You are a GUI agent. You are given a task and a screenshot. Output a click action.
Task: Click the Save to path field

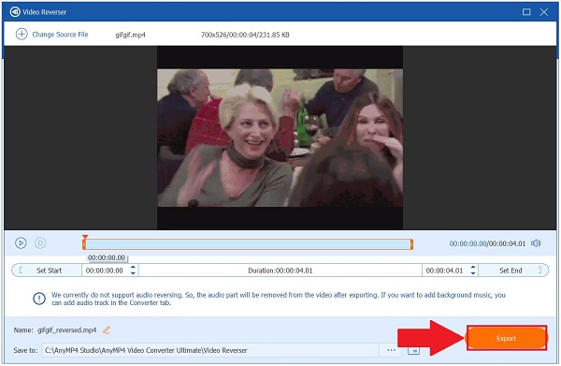click(210, 350)
